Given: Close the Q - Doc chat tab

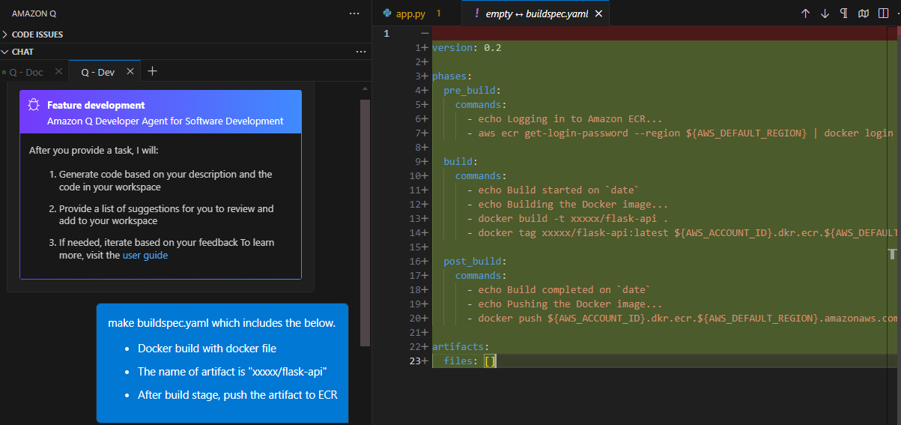Looking at the screenshot, I should (59, 72).
